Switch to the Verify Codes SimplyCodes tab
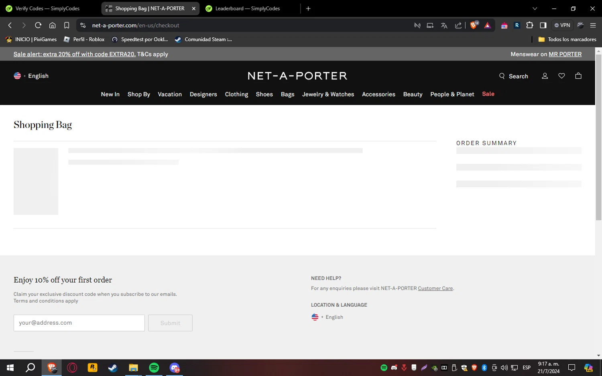 pyautogui.click(x=48, y=8)
